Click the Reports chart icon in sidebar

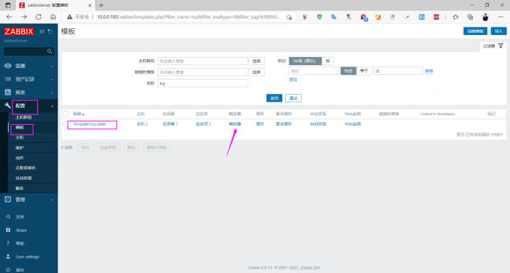point(8,92)
